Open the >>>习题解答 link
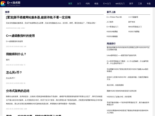The image size is (155, 116). point(133,17)
